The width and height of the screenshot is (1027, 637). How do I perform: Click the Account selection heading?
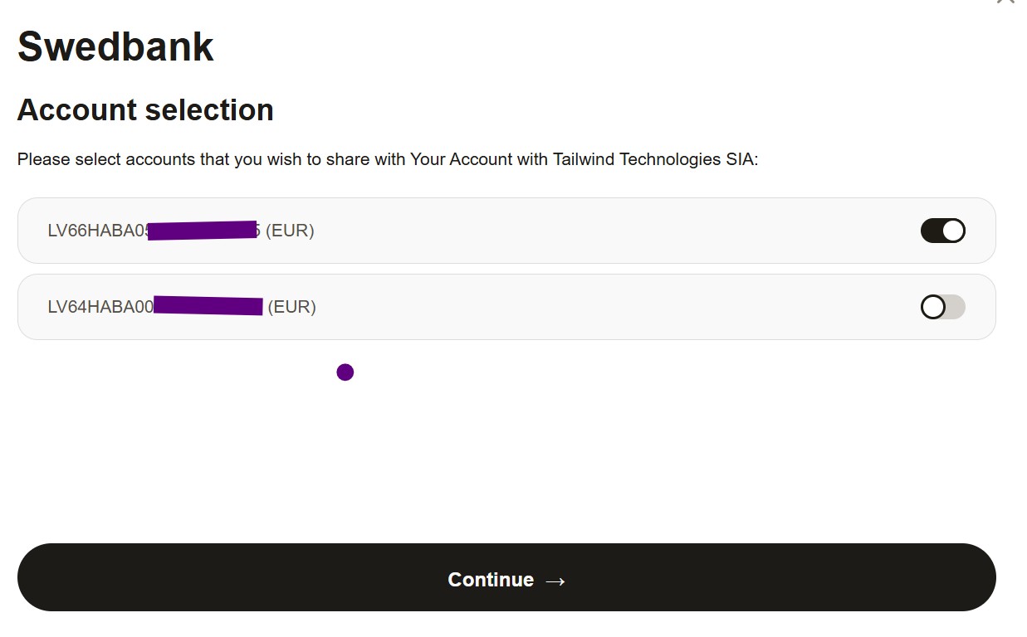pyautogui.click(x=145, y=110)
